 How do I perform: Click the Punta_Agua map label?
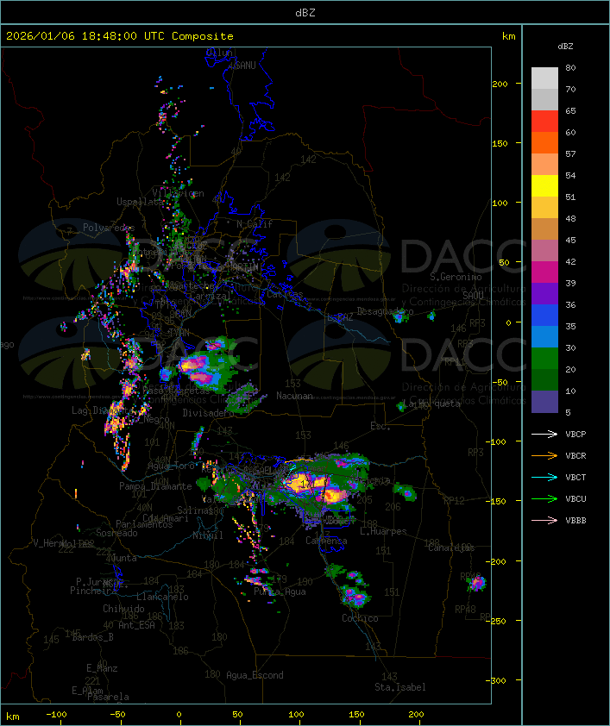click(280, 591)
